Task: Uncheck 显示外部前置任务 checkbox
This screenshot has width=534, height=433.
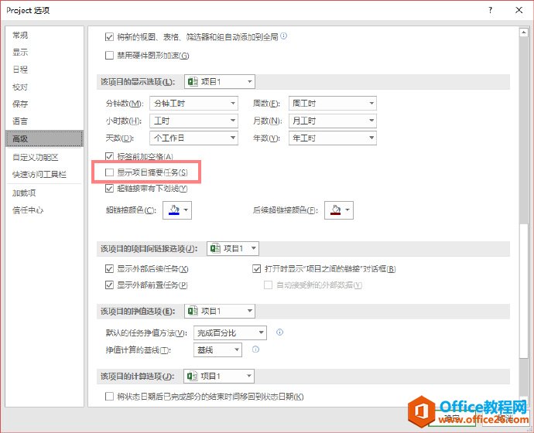Action: point(109,285)
